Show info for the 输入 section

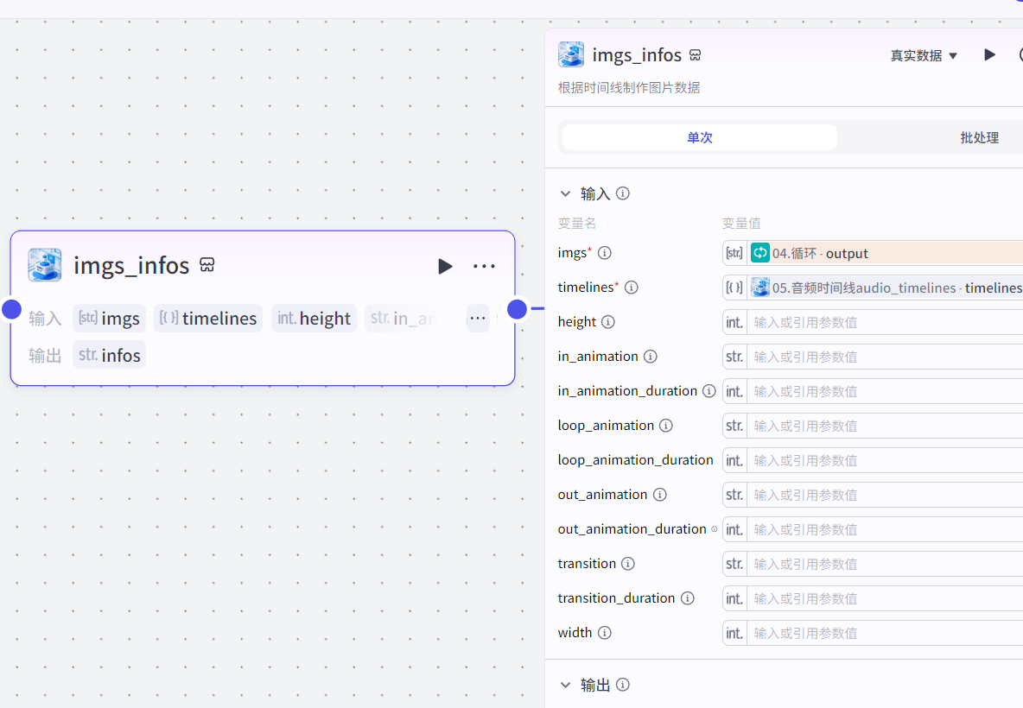[x=623, y=193]
